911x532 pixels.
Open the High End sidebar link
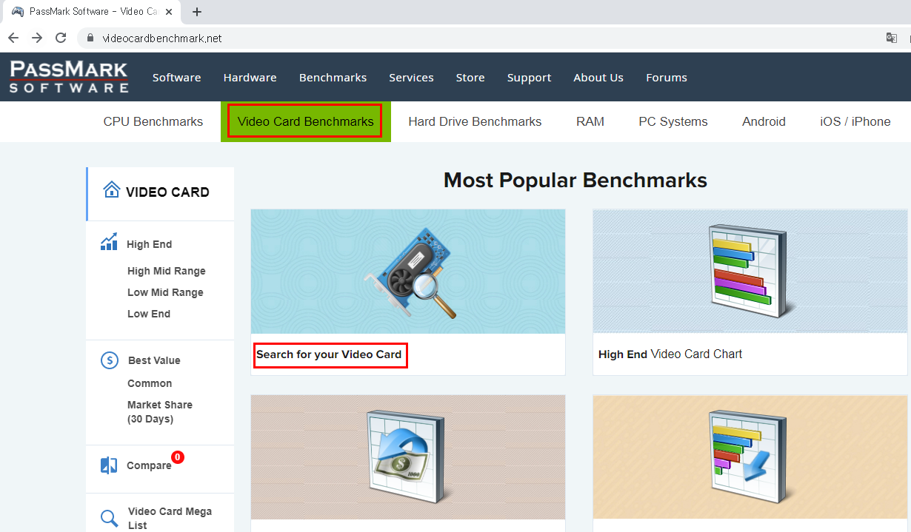(x=149, y=244)
